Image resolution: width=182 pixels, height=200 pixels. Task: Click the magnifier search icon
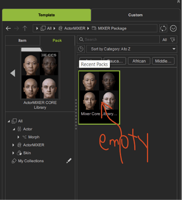81,40
